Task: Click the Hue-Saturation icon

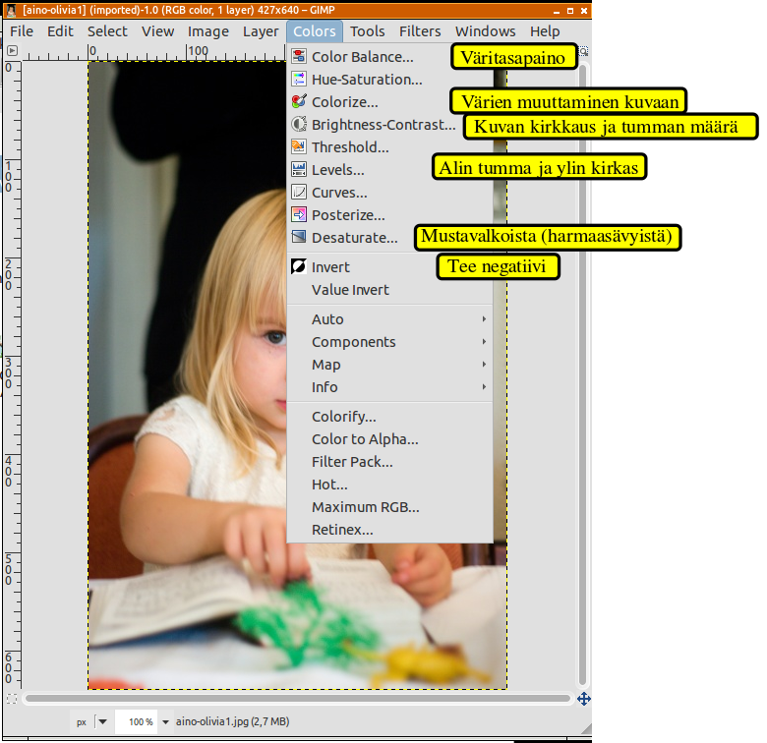Action: coord(299,79)
